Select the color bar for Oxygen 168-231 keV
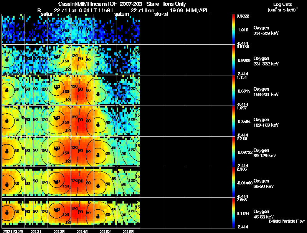The image size is (307, 233). click(x=233, y=90)
